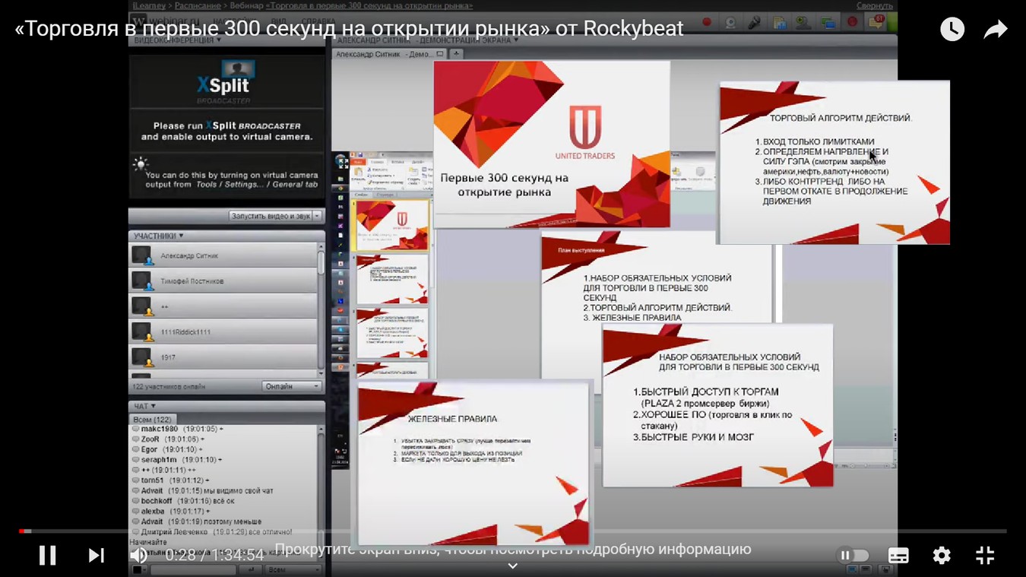Click the add-participant icon in webinar toolbar
This screenshot has width=1026, height=577.
click(x=803, y=22)
